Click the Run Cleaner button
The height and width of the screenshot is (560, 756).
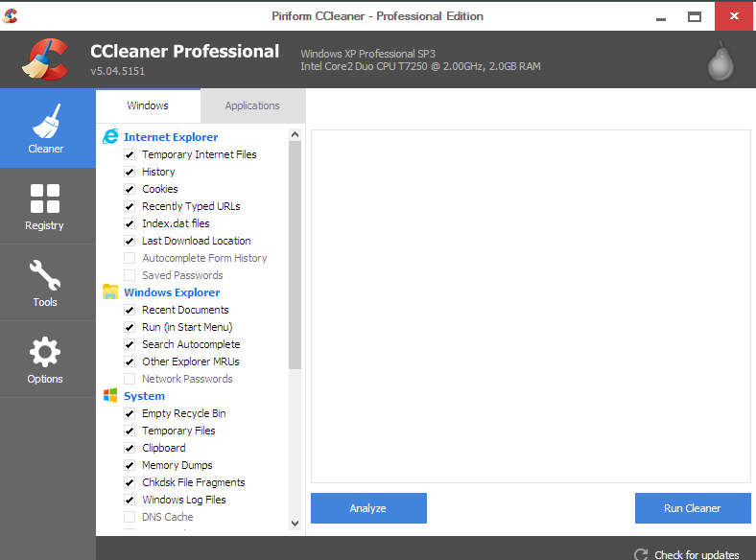tap(692, 508)
